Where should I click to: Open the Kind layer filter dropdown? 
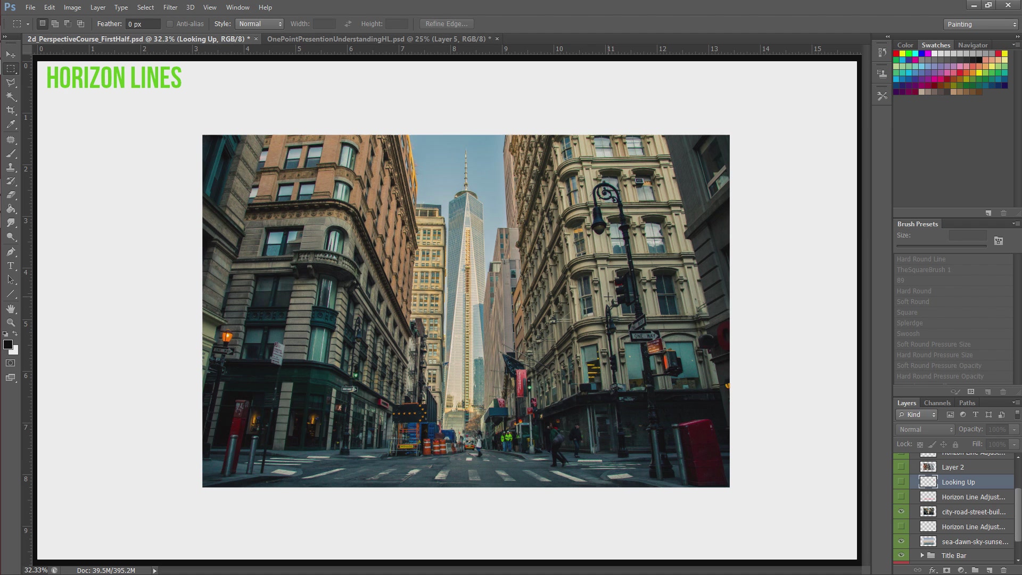(917, 415)
